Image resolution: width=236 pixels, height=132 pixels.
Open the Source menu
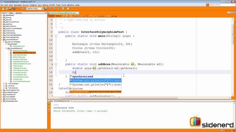pyautogui.click(x=25, y=5)
